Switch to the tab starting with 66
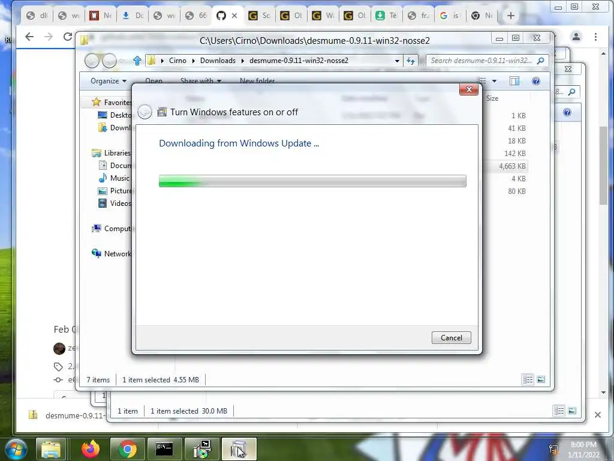 [x=196, y=16]
